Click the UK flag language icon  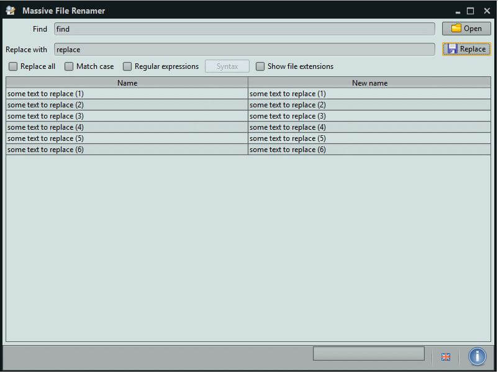[x=445, y=357]
